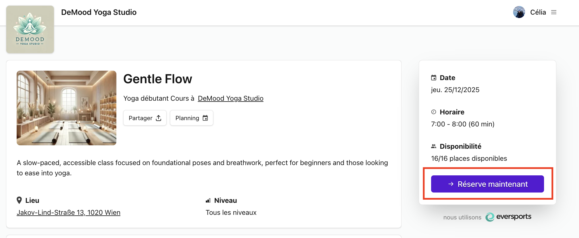
Task: Follow the DeMood Yoga Studio link
Action: 230,98
